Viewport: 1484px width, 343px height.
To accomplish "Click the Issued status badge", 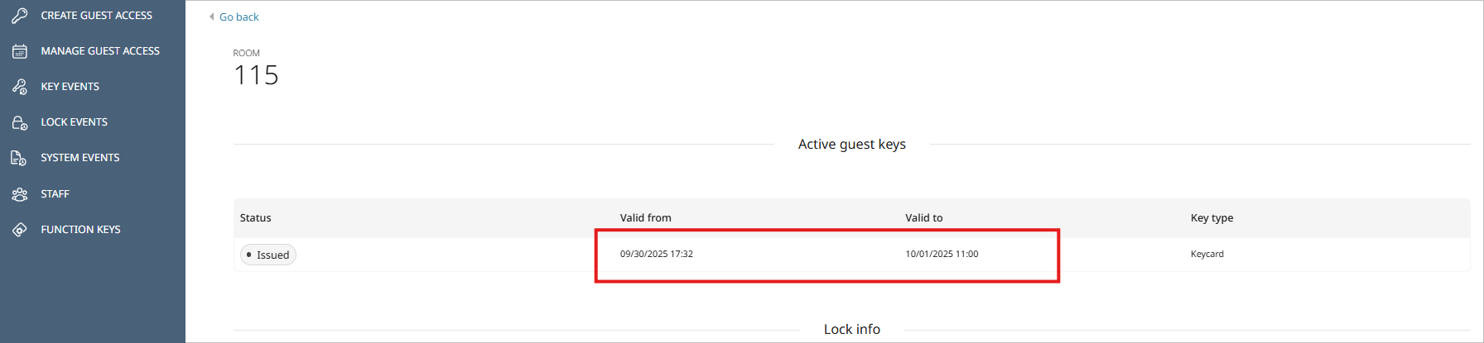I will coord(268,255).
